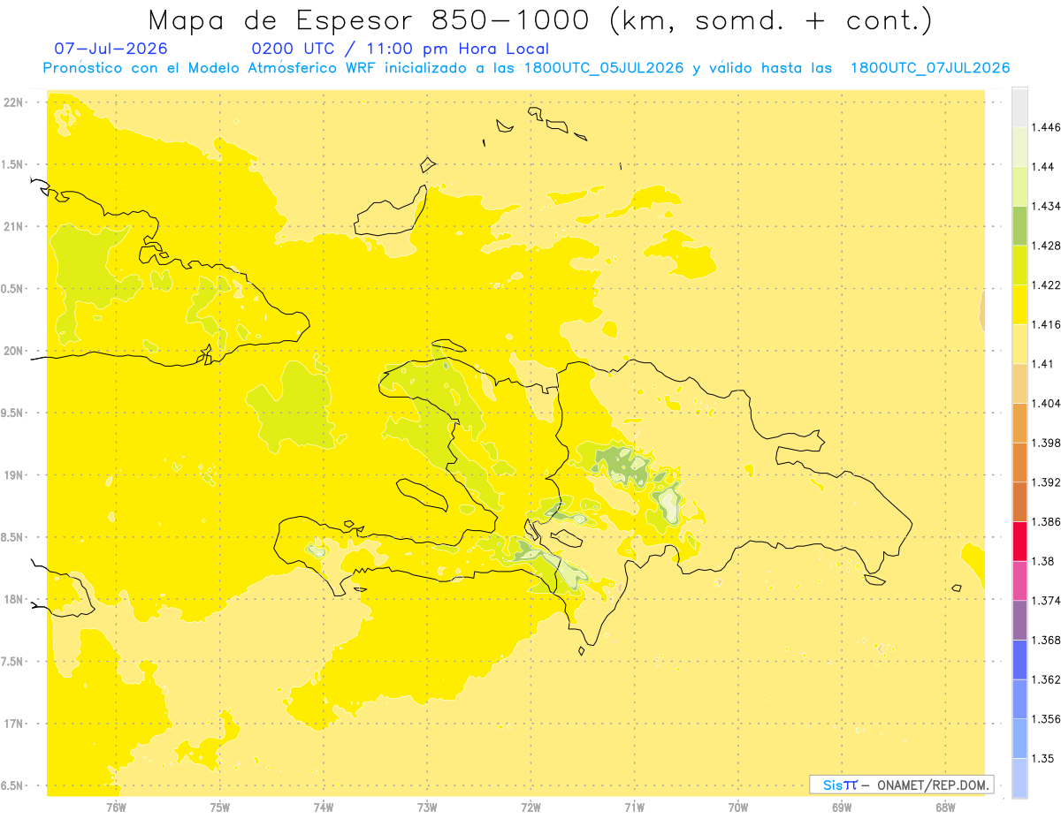Click the '1.374' legend value

click(1044, 600)
